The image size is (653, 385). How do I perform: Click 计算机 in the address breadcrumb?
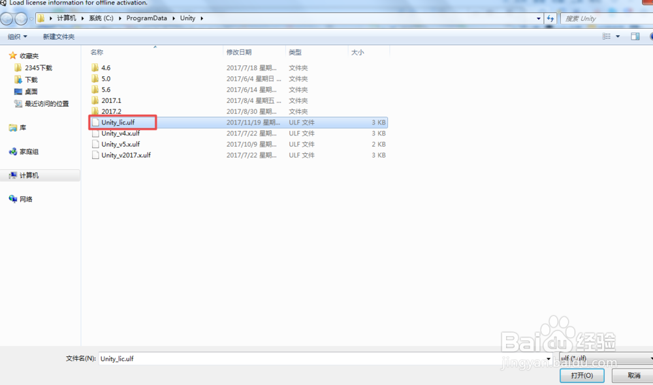tap(67, 18)
